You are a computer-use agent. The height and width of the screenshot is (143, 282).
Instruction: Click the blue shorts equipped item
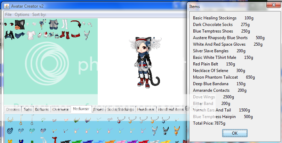tap(53, 24)
